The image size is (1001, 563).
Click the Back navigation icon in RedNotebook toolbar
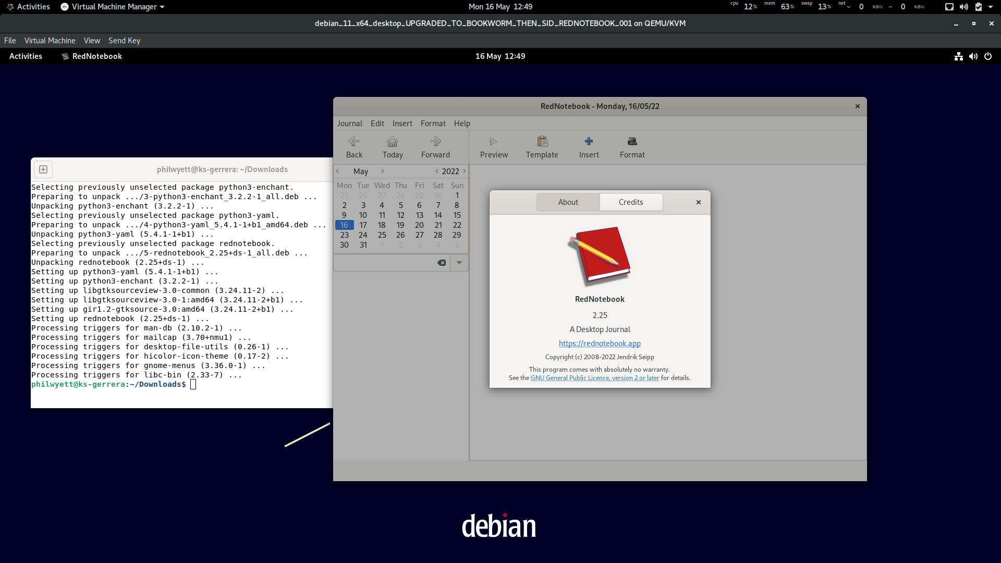click(354, 146)
